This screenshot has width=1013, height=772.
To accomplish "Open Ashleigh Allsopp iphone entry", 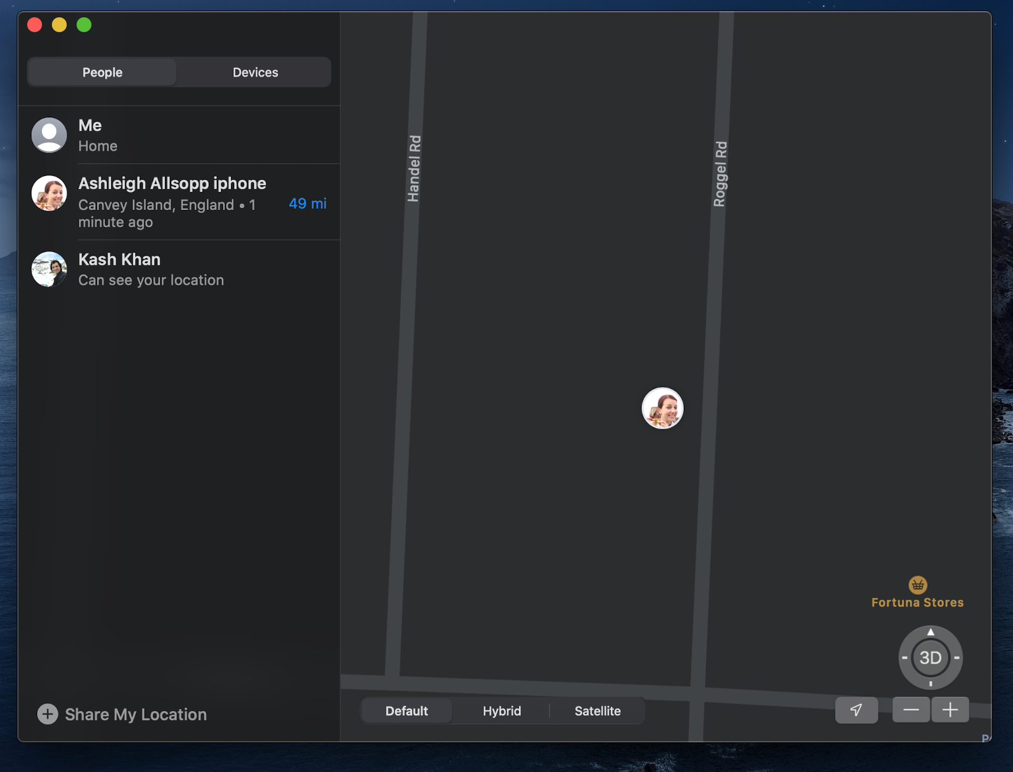I will 179,202.
